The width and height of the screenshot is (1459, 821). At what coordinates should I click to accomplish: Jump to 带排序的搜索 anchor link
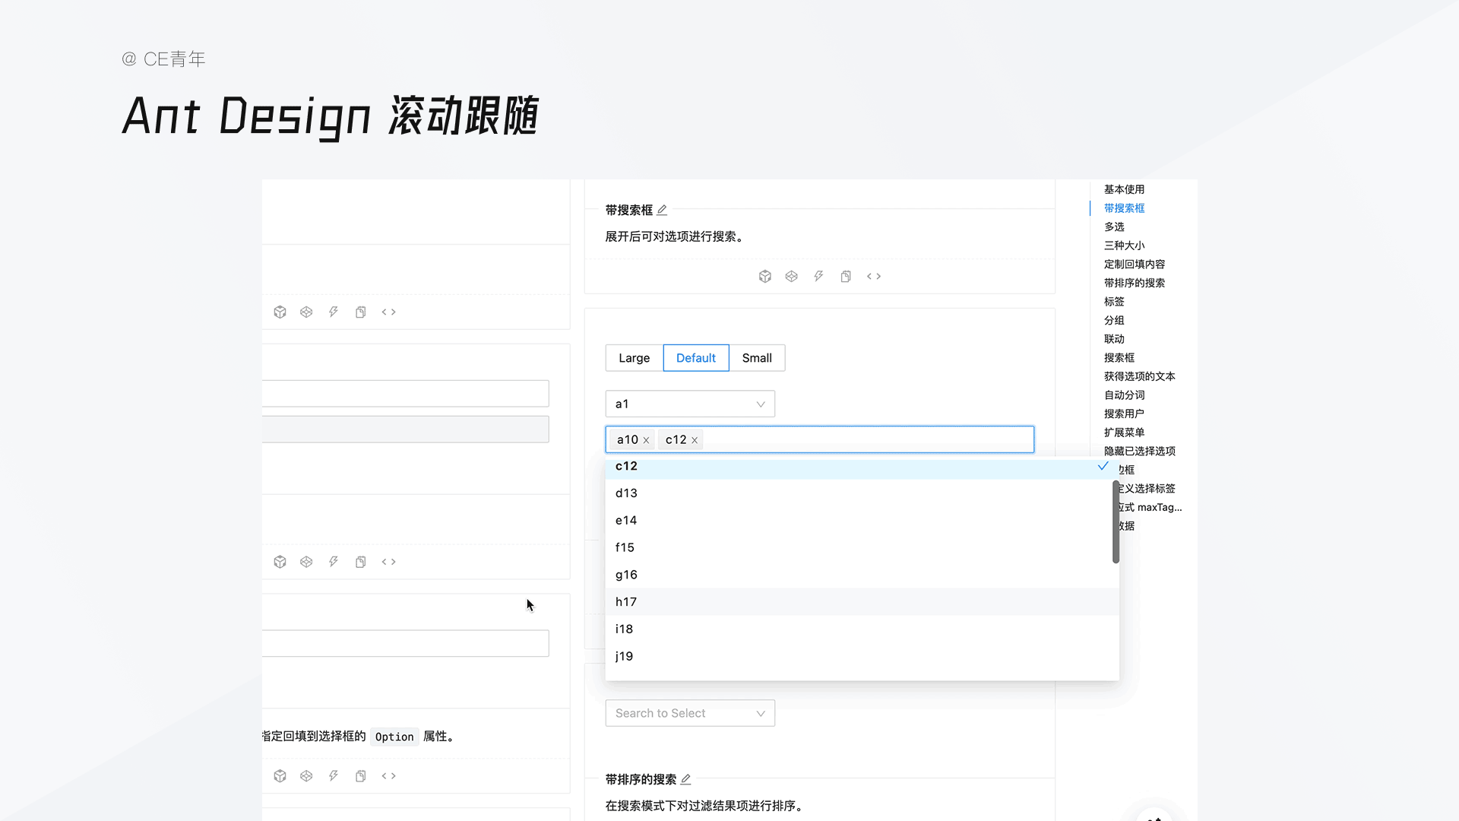click(1135, 283)
